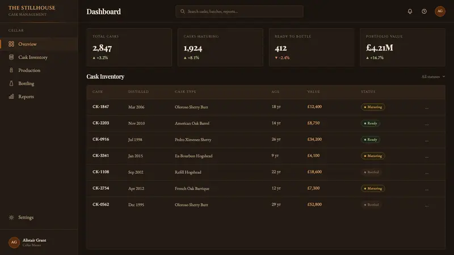Click the Ready badge for CK-0916
Screen dimensions: 454x255
(371, 139)
